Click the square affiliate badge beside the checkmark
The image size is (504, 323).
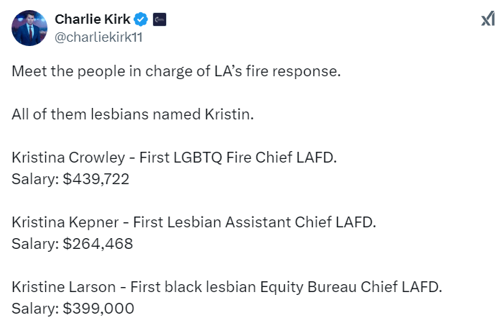click(159, 19)
